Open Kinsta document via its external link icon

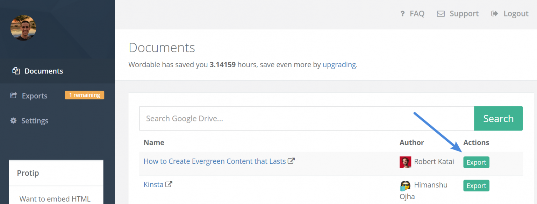169,184
